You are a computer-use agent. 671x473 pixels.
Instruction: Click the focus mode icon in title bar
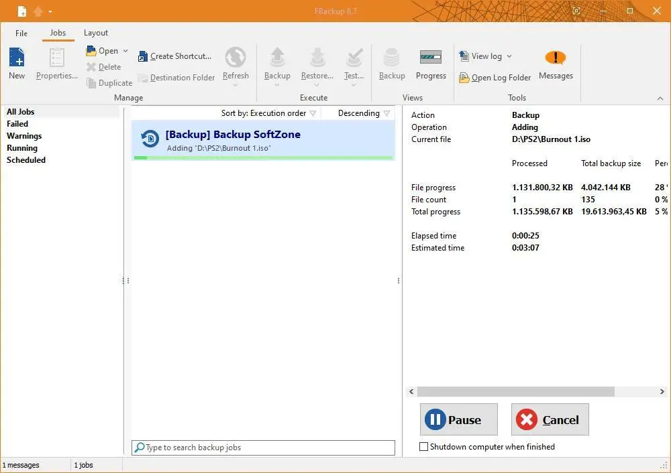pos(576,11)
